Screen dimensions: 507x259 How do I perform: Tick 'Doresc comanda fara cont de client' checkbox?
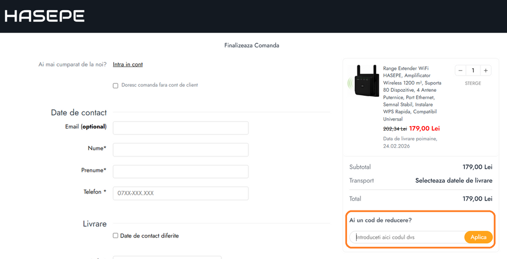coord(115,86)
